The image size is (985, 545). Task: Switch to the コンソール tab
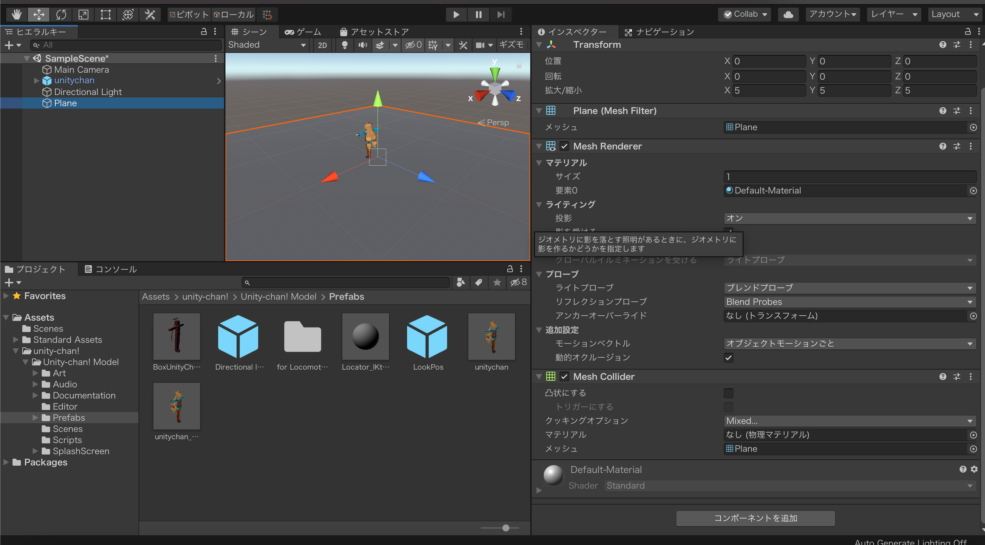coord(111,269)
